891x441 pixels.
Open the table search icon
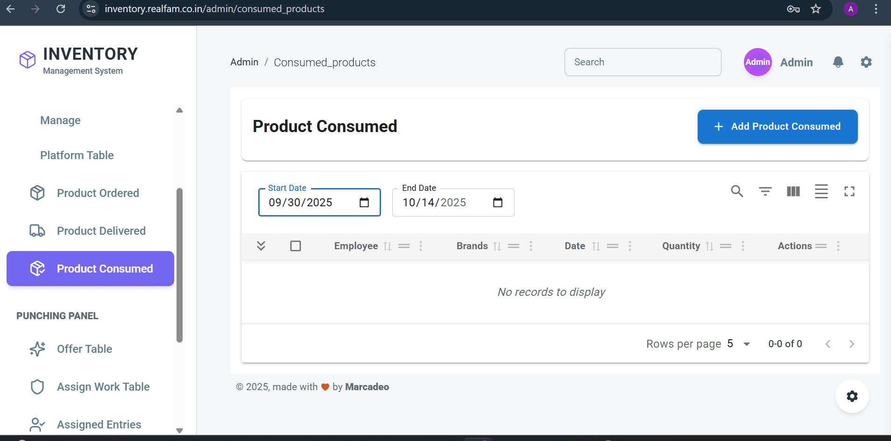pos(737,191)
